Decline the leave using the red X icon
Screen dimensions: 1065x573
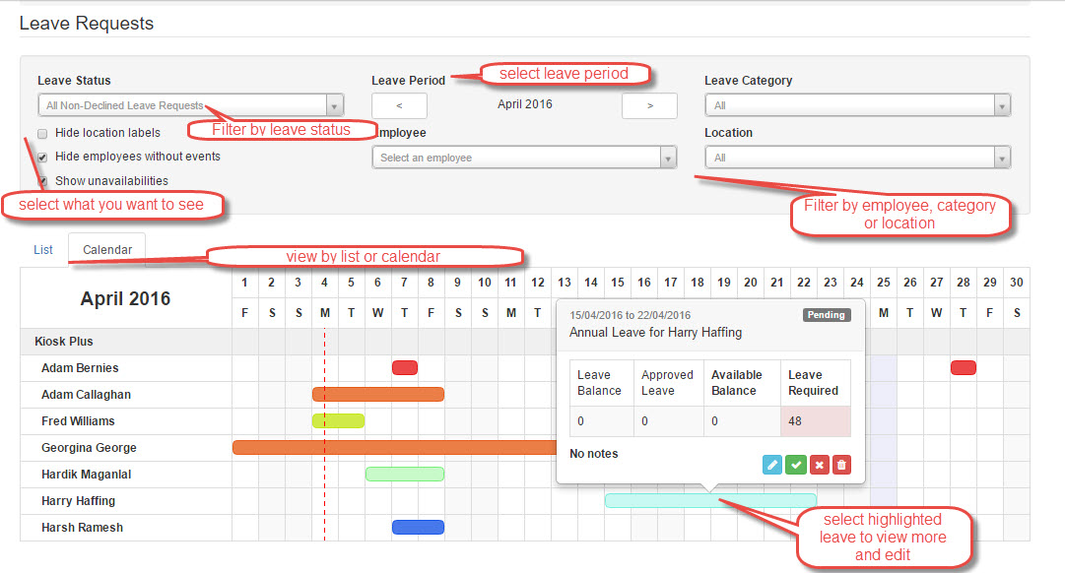[x=819, y=464]
